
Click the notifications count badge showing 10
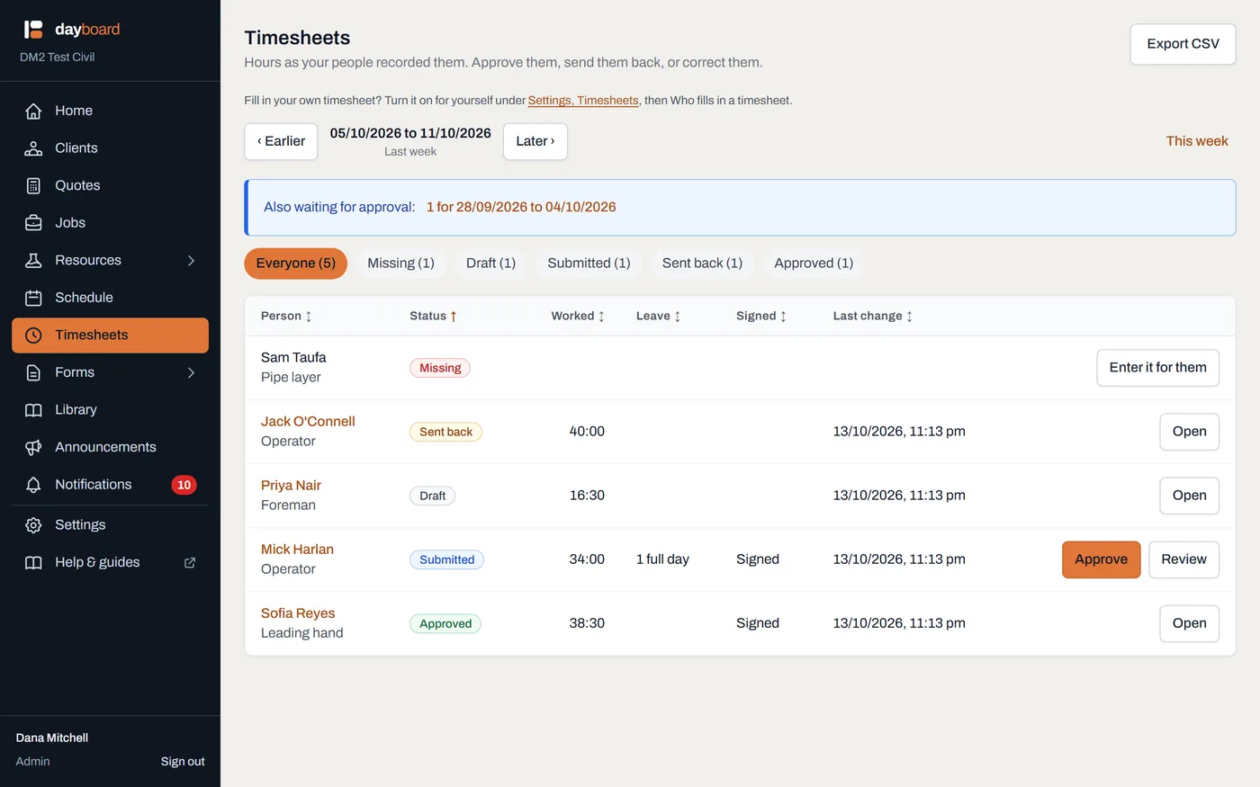(x=184, y=485)
